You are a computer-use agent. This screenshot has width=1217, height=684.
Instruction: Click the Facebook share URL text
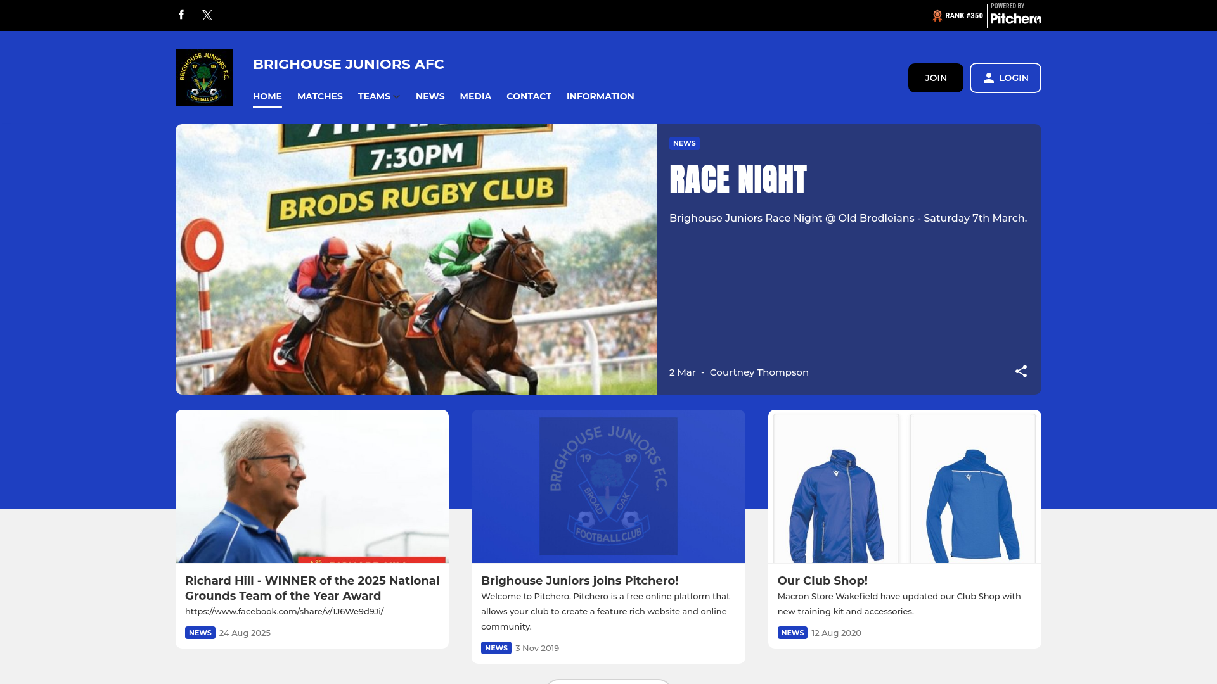coord(284,611)
